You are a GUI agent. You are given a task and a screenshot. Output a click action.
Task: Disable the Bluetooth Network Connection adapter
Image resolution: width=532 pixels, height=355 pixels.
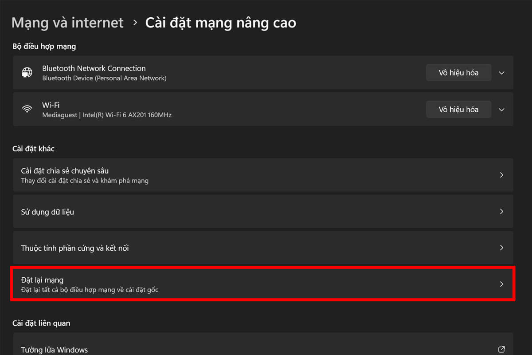pyautogui.click(x=458, y=72)
